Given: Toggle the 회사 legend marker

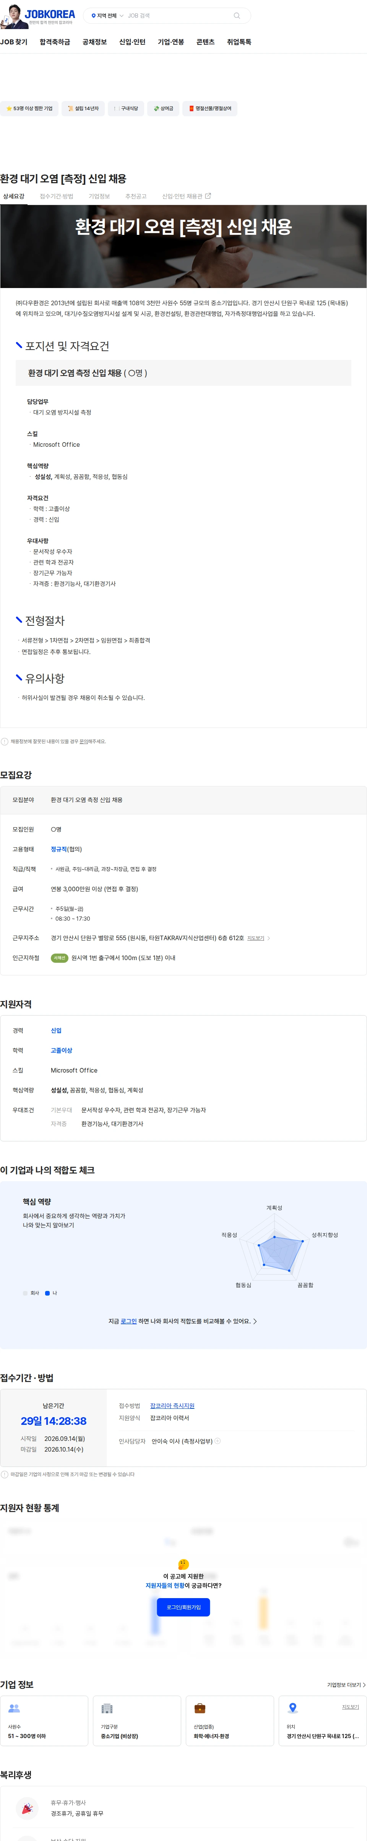Looking at the screenshot, I should click(x=25, y=1293).
